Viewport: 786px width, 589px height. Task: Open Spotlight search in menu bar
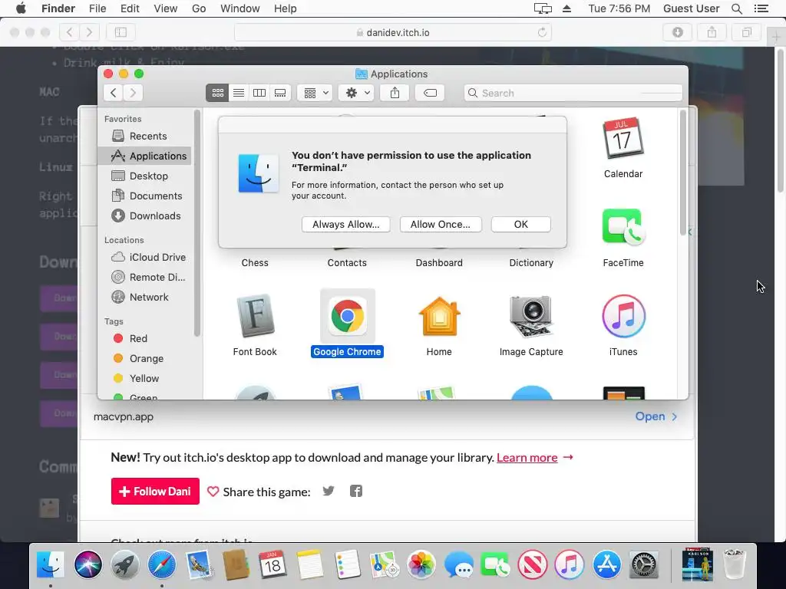point(737,8)
